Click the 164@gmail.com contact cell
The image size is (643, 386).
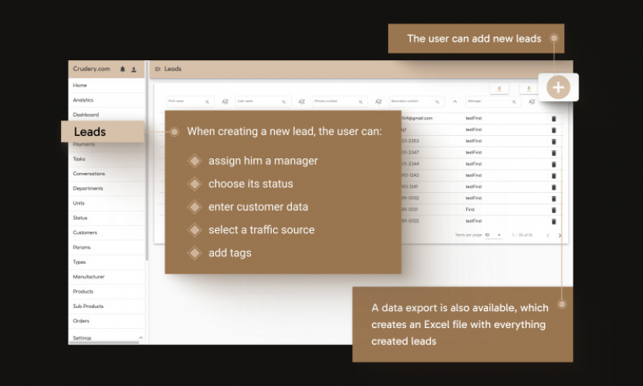[417, 118]
